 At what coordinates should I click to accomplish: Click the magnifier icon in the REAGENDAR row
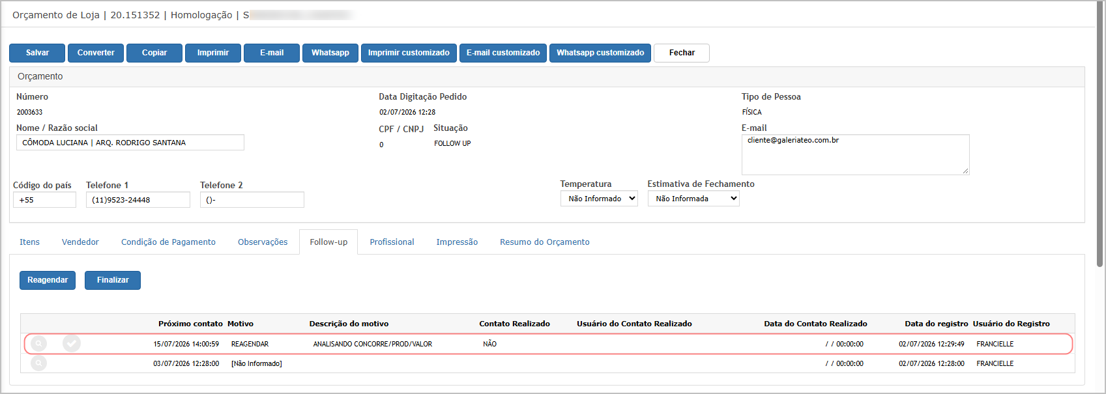(x=39, y=343)
